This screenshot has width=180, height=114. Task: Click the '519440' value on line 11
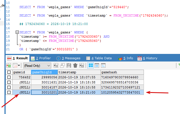(x=119, y=7)
